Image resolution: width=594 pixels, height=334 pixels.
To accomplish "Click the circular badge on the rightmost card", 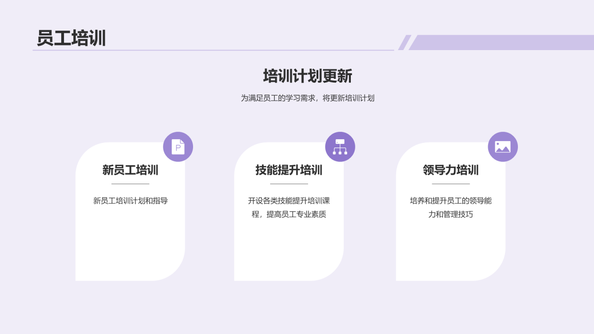I will 503,146.
